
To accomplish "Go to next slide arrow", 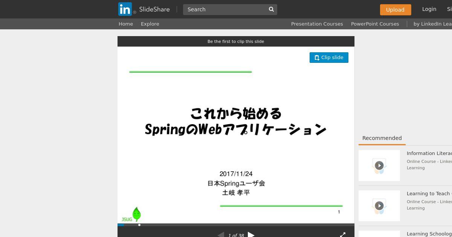I will click(251, 235).
